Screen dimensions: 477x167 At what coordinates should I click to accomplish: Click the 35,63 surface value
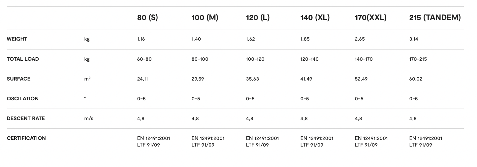click(x=252, y=79)
